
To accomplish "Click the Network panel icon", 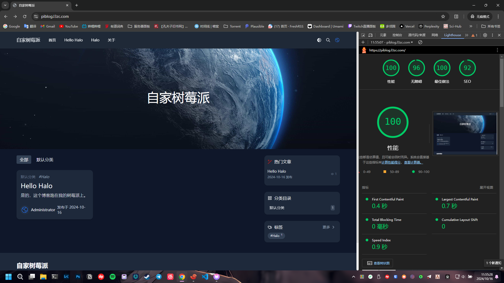I will pos(435,35).
